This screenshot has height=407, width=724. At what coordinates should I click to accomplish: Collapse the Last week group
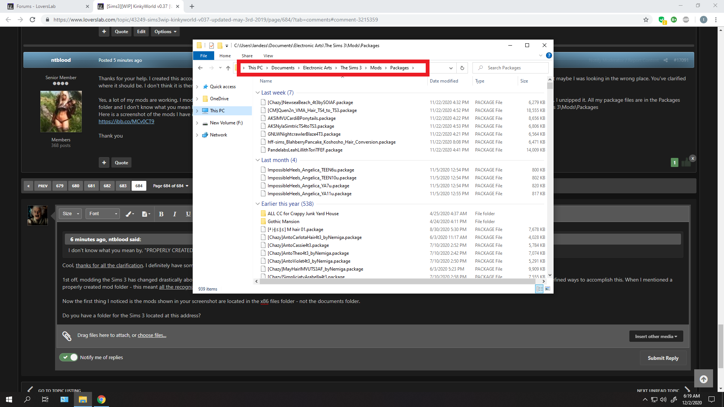click(258, 93)
